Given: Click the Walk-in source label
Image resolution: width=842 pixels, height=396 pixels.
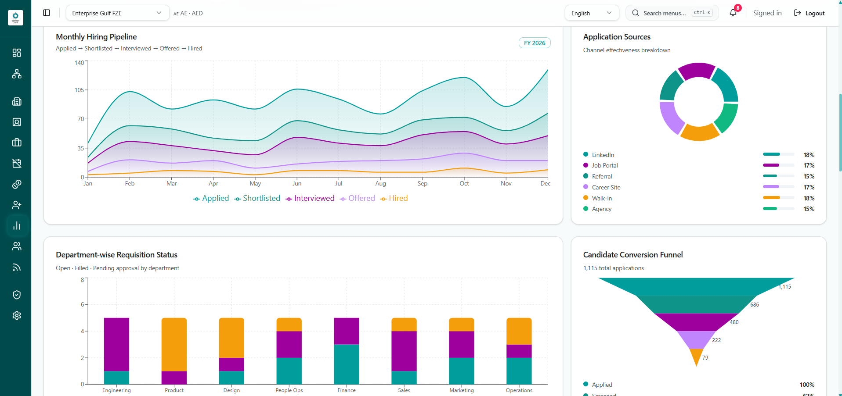Looking at the screenshot, I should 602,198.
